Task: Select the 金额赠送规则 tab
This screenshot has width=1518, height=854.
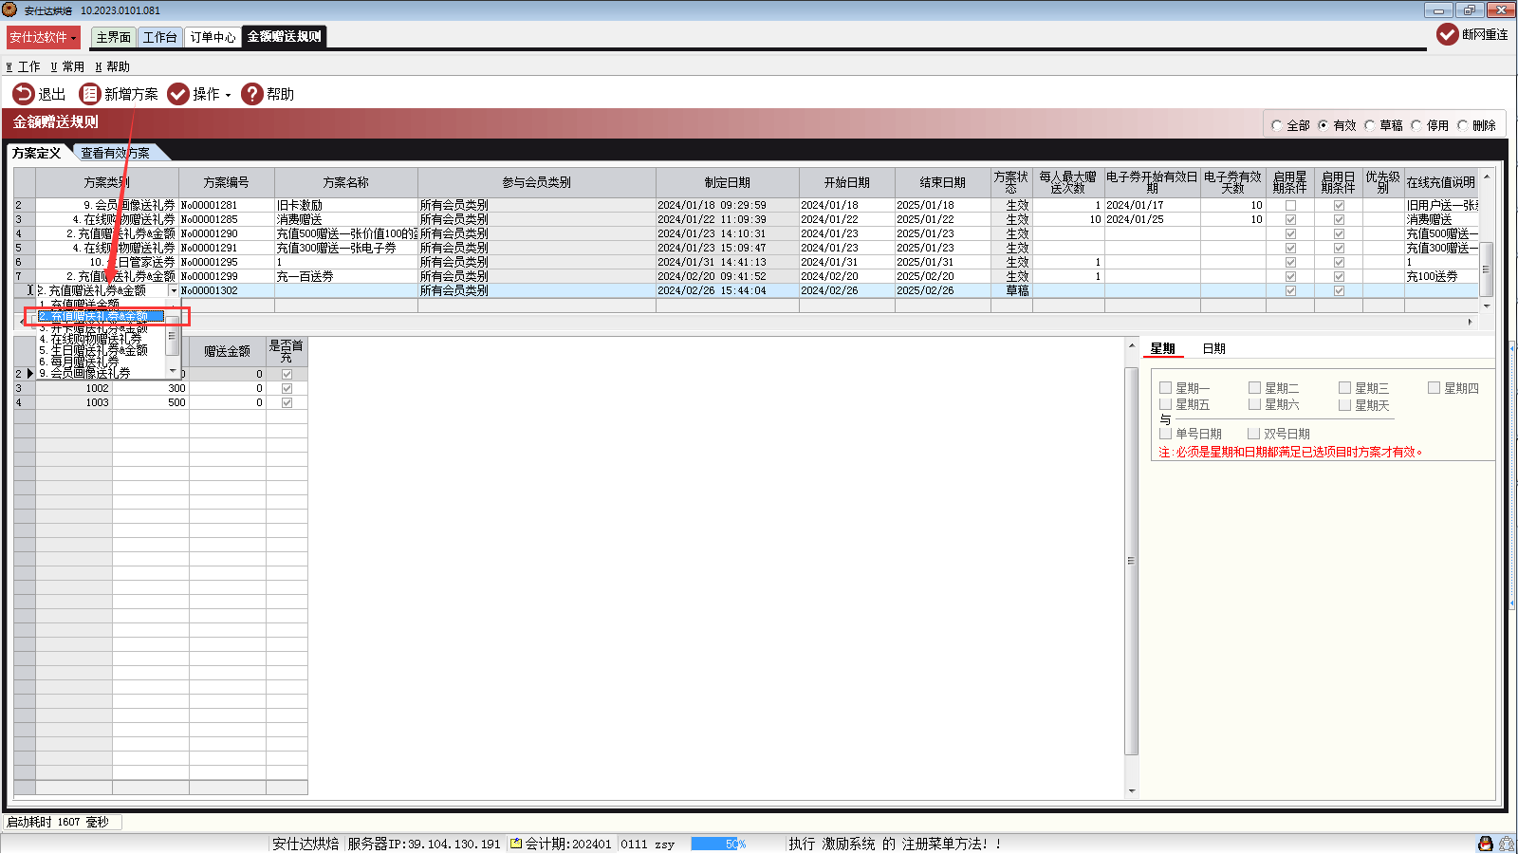Action: [x=284, y=36]
